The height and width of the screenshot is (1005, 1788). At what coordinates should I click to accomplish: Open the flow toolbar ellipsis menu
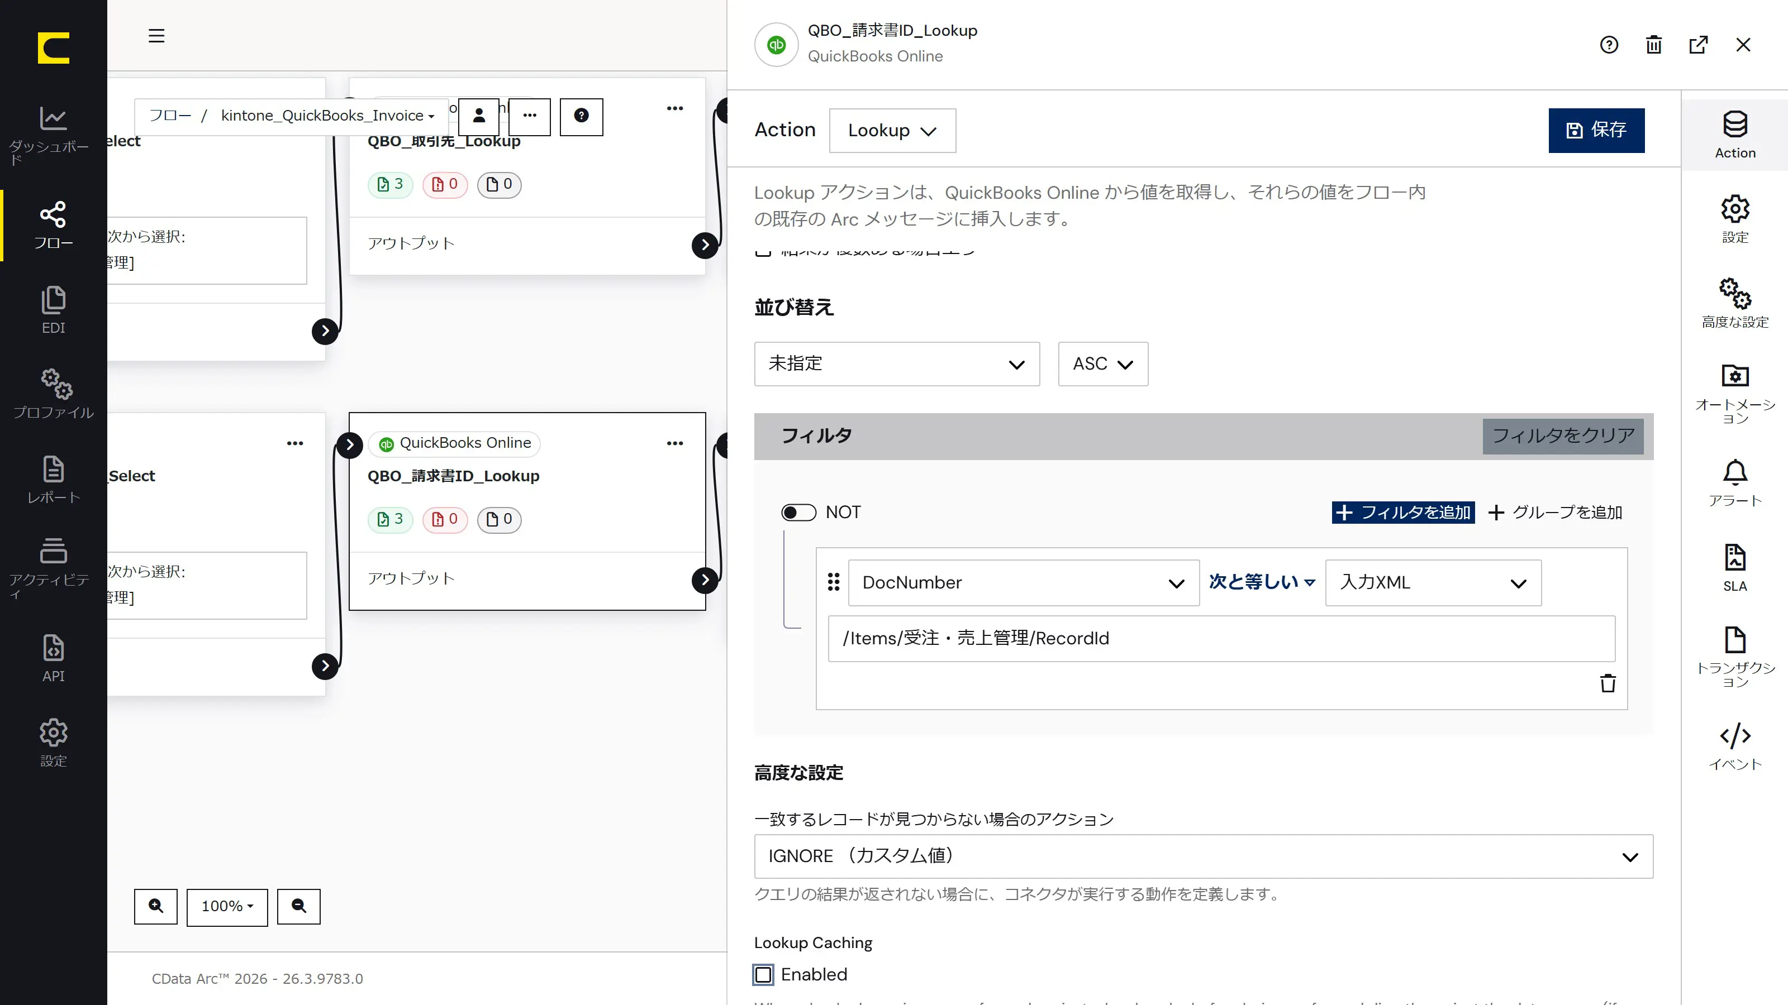[530, 116]
